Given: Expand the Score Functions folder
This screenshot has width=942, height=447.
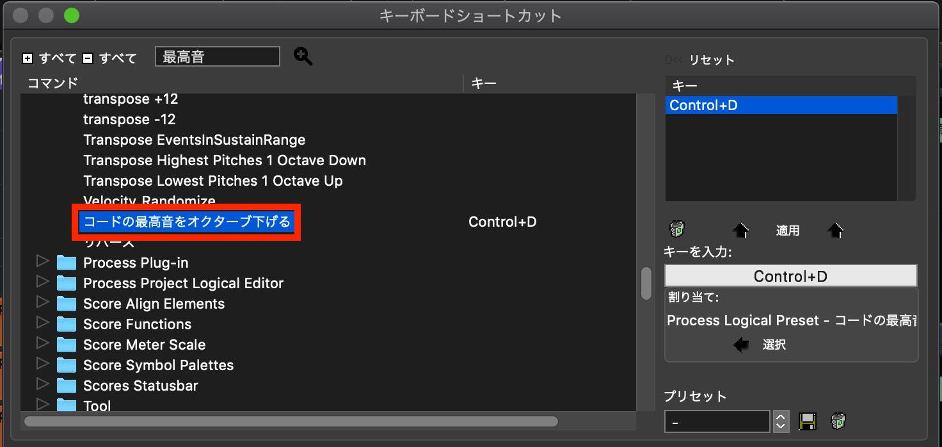Looking at the screenshot, I should click(x=42, y=323).
